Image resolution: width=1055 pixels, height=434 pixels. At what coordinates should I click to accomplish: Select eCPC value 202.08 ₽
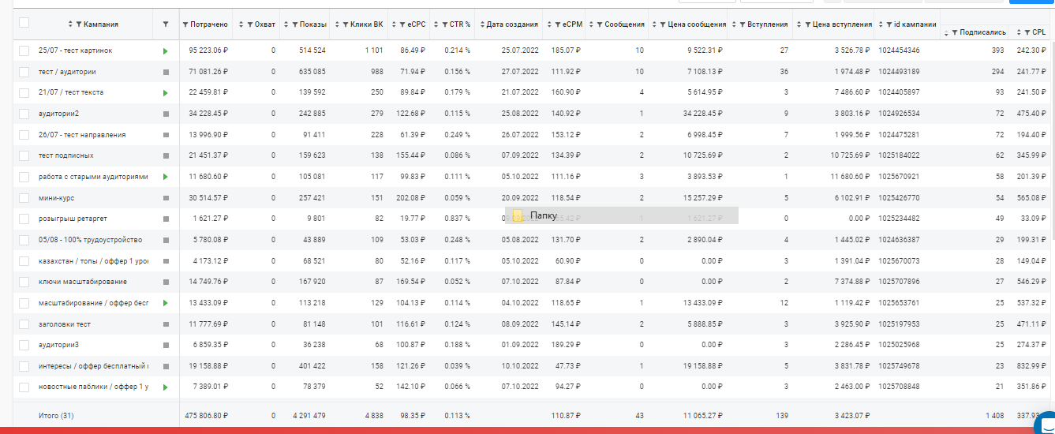click(x=410, y=197)
